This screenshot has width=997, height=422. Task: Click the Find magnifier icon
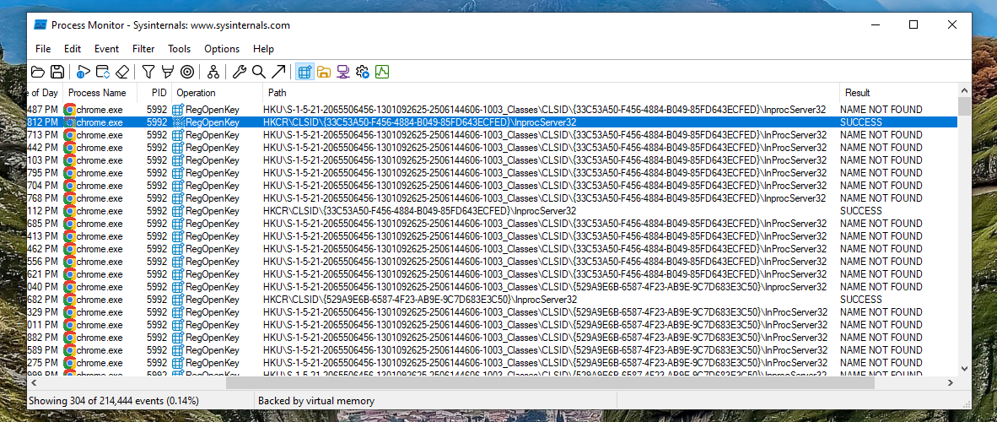pos(259,72)
